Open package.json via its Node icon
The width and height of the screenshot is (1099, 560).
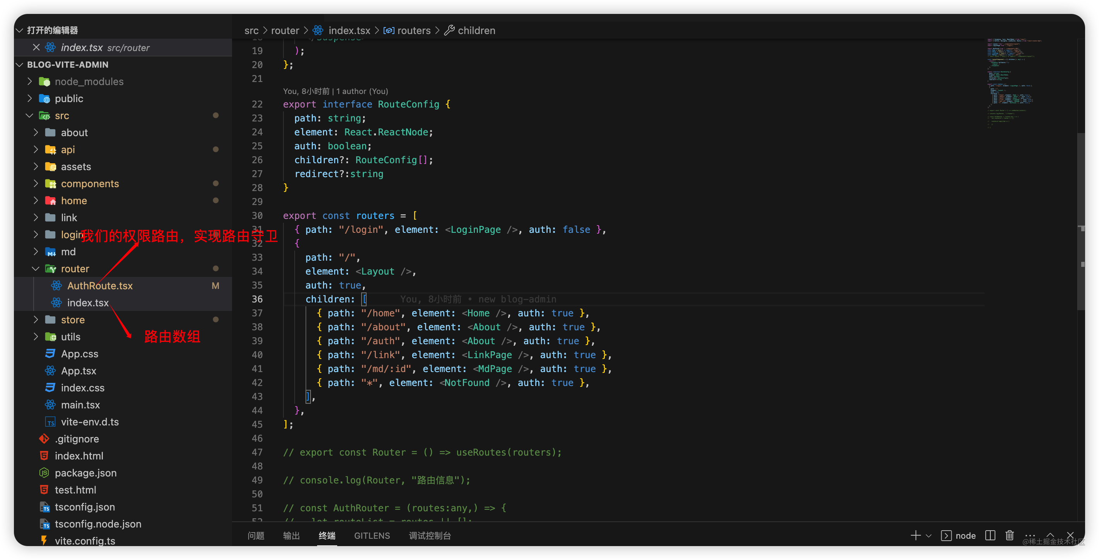point(44,473)
